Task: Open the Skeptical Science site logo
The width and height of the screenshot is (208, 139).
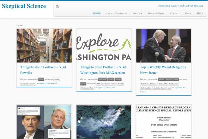Action: pos(24,6)
